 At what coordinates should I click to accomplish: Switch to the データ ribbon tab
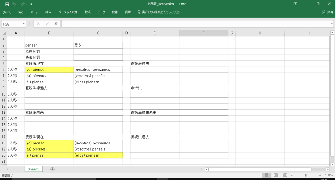click(x=101, y=12)
